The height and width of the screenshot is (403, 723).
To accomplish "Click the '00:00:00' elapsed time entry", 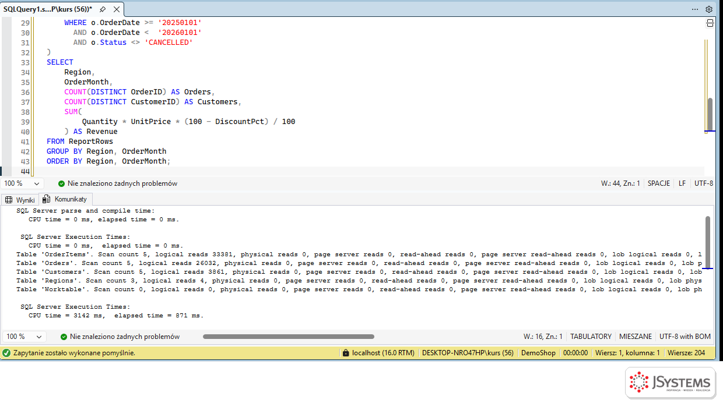I will [x=575, y=353].
